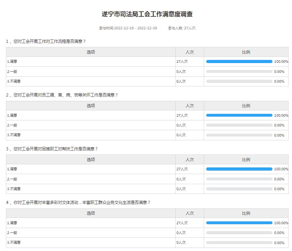Click question 4's 满意 full progress bar
Viewport: 292px width, 251px height.
tap(239, 223)
